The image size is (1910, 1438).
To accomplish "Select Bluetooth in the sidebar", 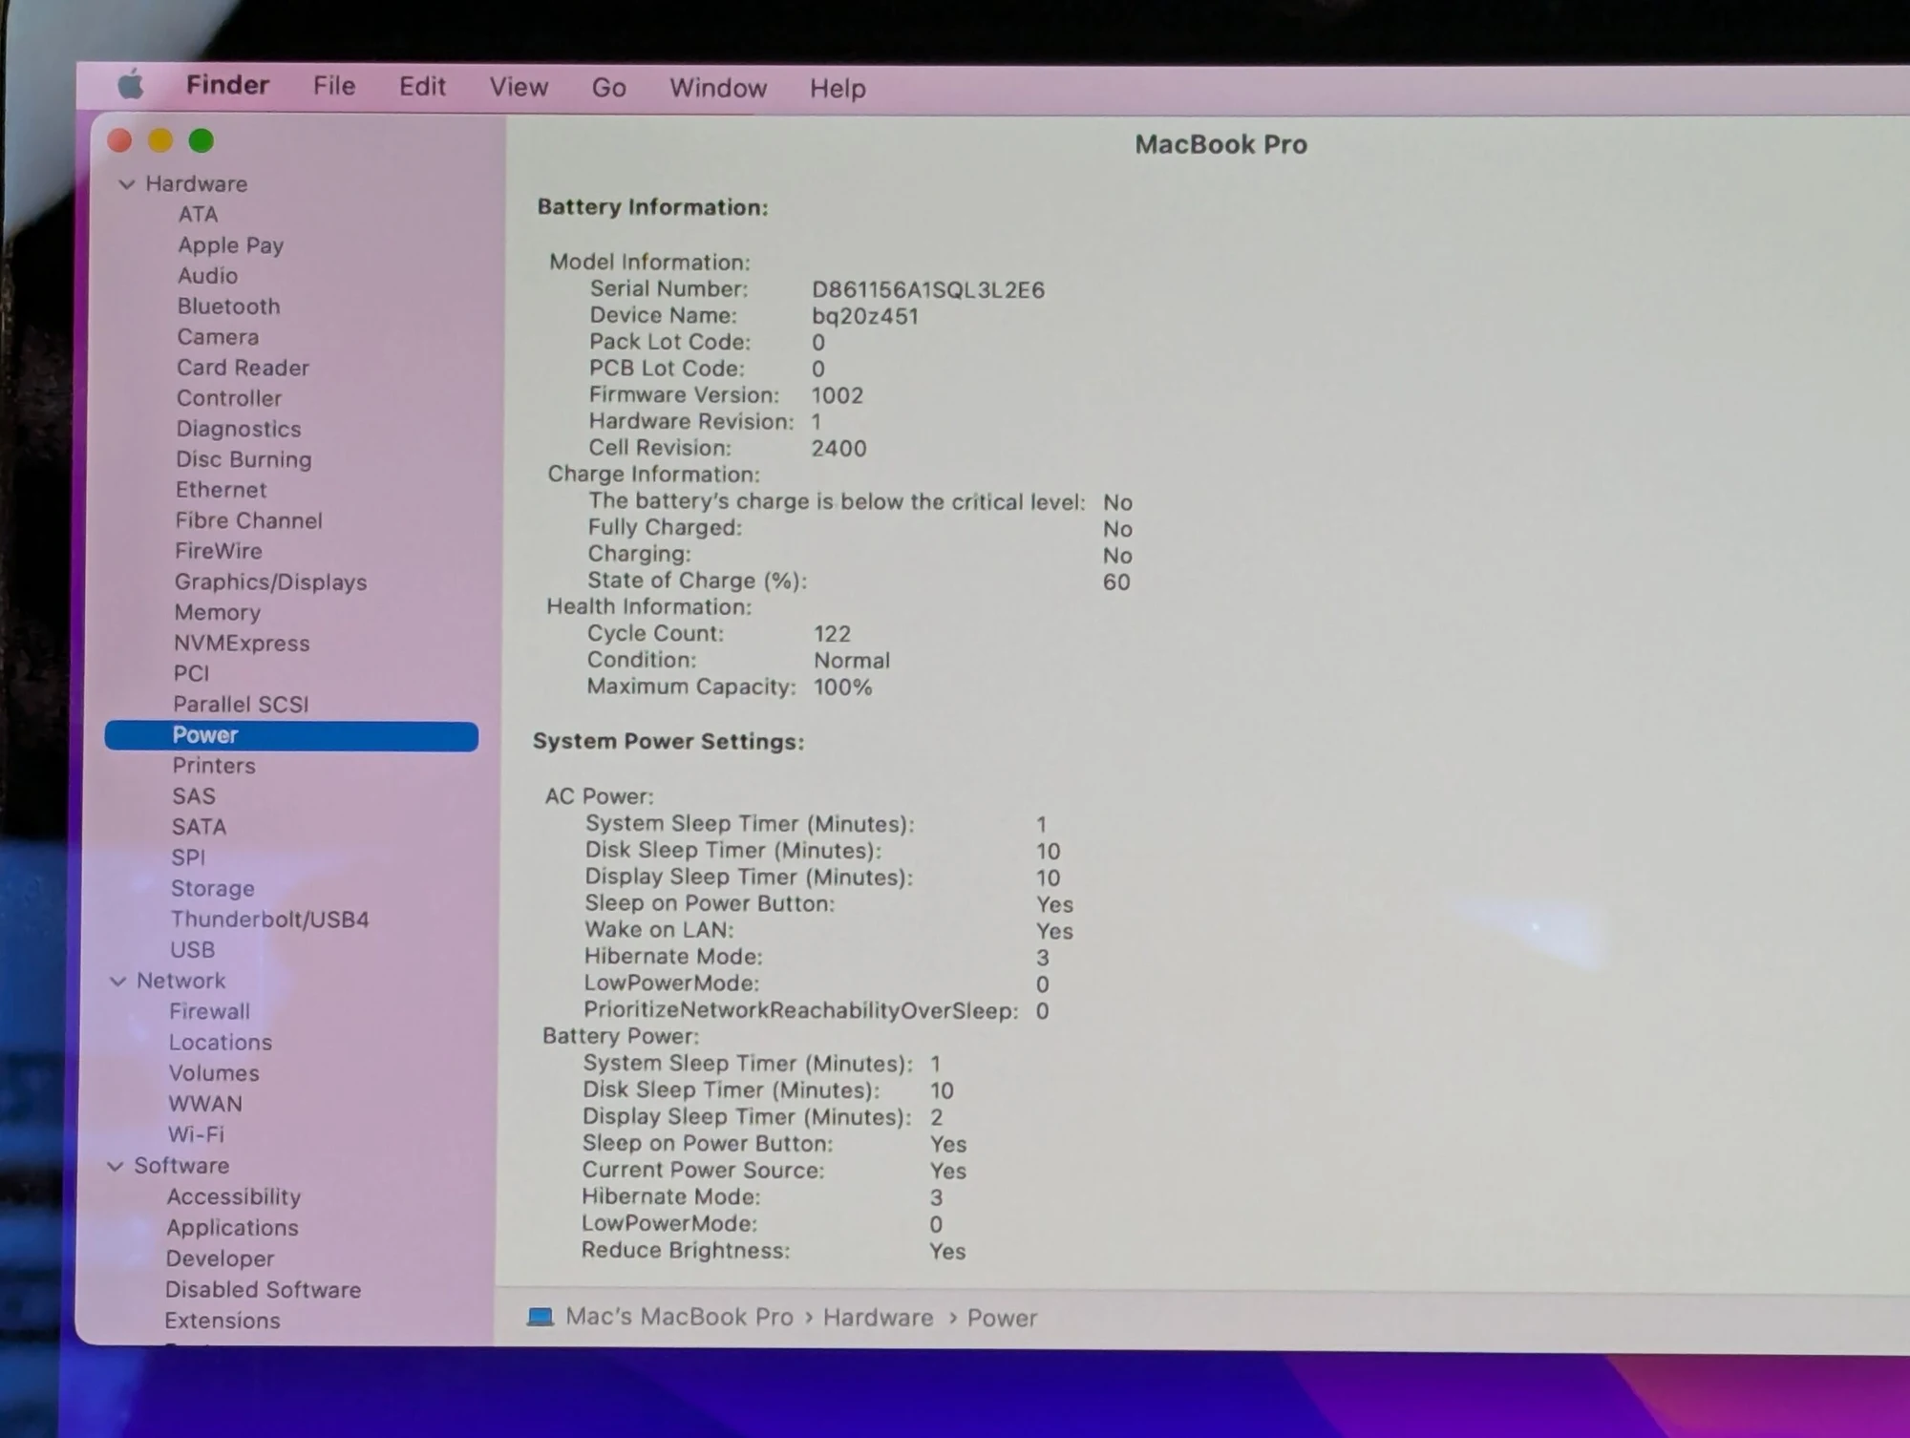I will pyautogui.click(x=228, y=307).
